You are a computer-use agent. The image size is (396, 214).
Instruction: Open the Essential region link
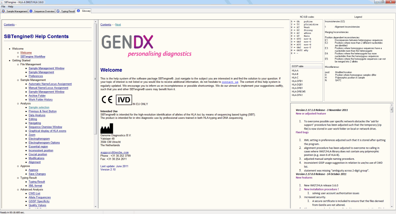[38, 147]
